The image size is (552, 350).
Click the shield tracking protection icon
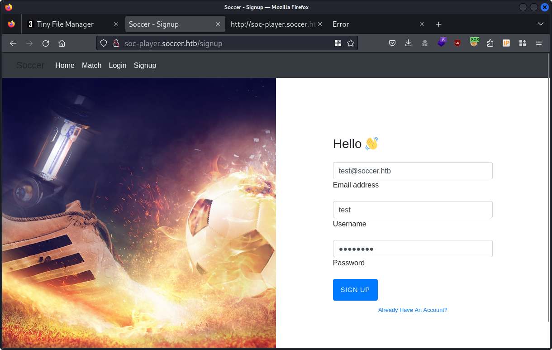[x=104, y=43]
